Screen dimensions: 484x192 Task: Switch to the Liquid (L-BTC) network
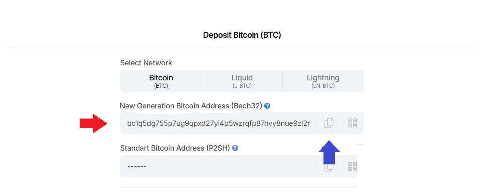(242, 81)
